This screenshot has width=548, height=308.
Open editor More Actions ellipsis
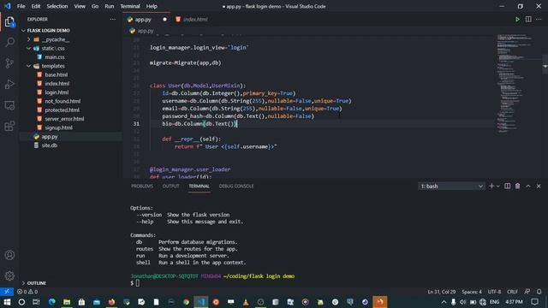tap(539, 19)
